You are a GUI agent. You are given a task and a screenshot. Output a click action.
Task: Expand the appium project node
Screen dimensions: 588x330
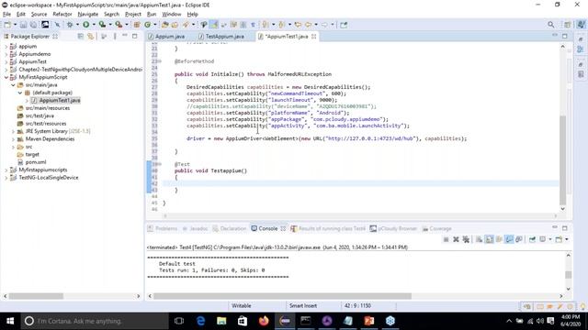pyautogui.click(x=6, y=47)
